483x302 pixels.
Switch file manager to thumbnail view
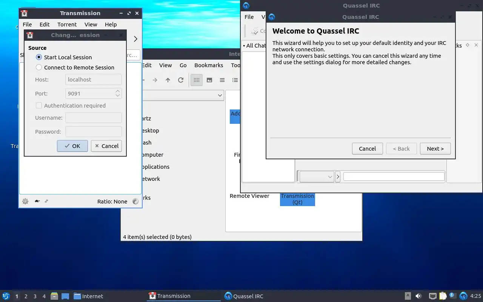coord(209,80)
